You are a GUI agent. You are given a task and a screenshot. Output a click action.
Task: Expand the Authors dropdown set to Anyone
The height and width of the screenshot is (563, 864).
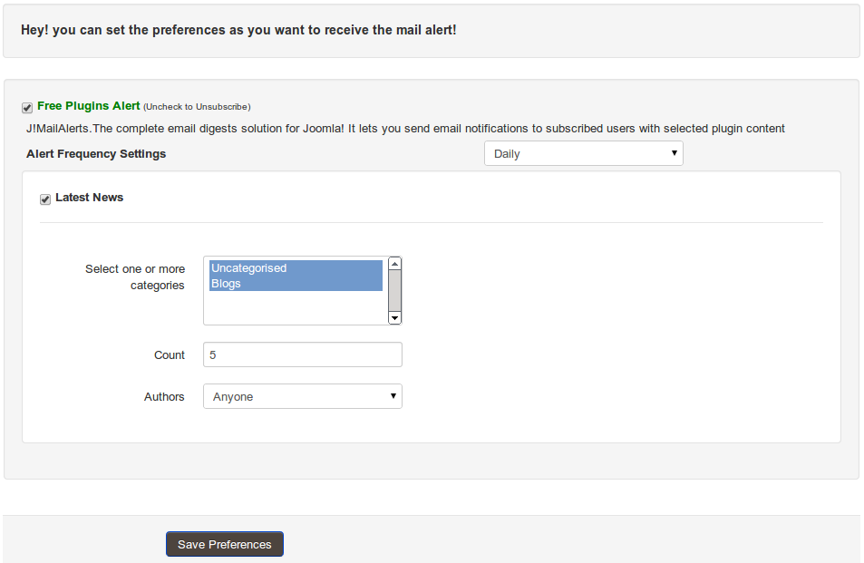(x=302, y=396)
